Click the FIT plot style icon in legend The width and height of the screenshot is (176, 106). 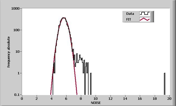click(x=144, y=19)
